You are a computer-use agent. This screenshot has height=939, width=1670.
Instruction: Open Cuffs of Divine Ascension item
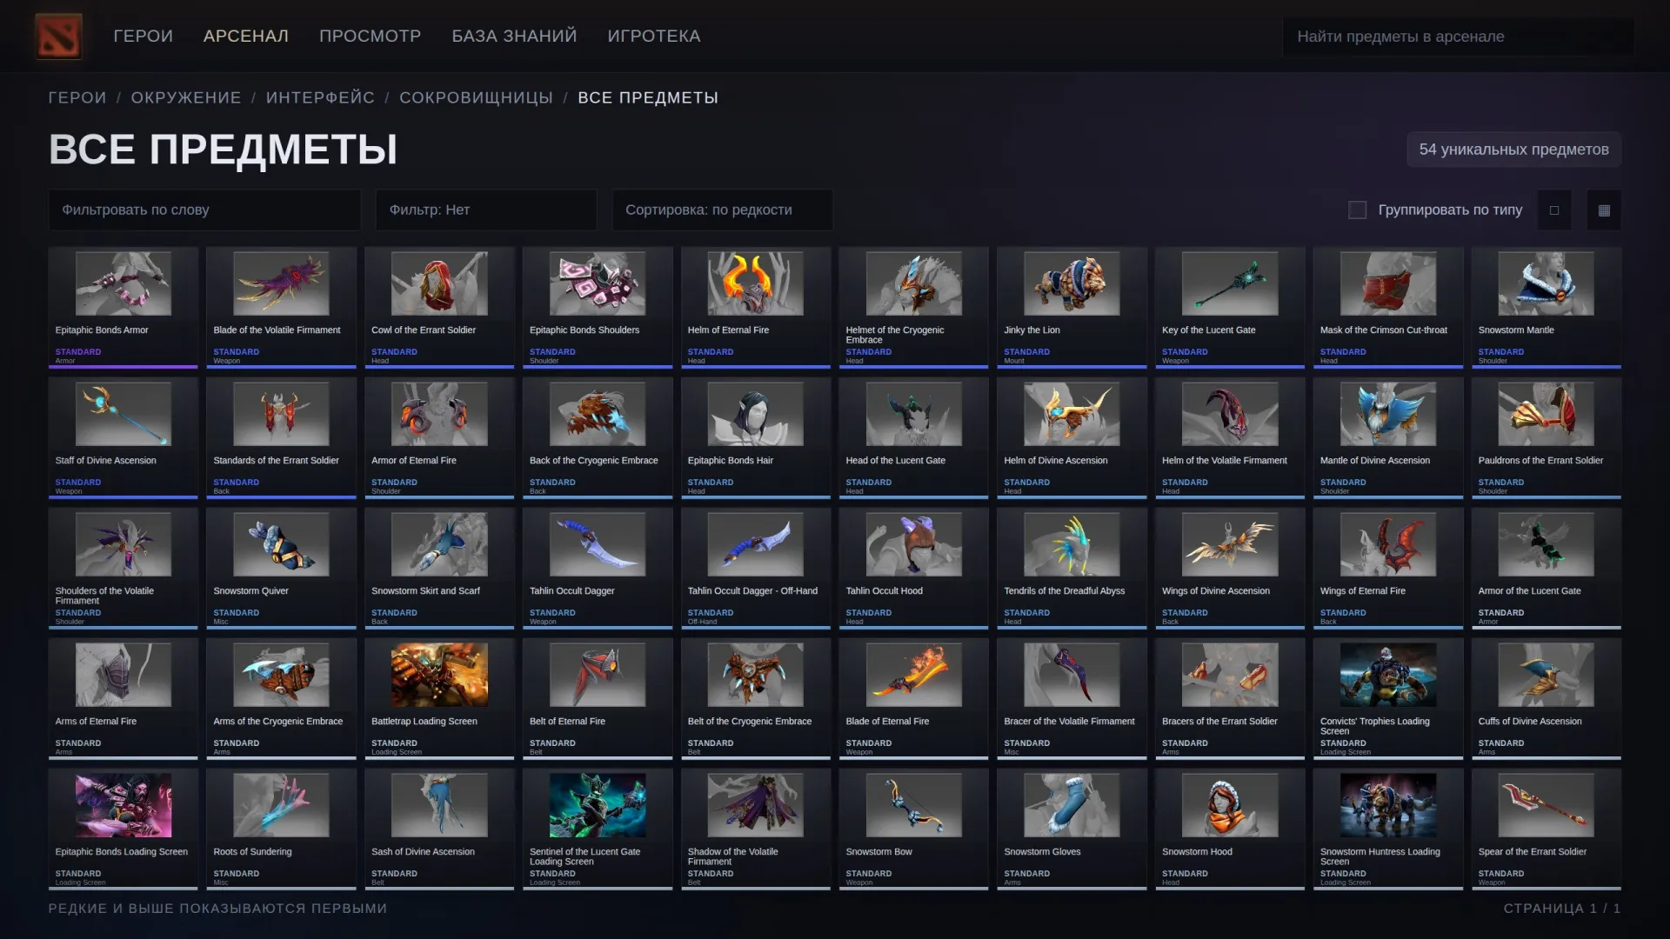tap(1546, 698)
